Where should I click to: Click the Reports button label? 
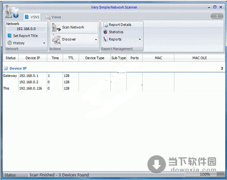[115, 39]
